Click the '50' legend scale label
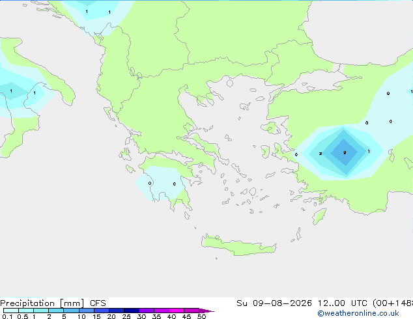 click(x=201, y=316)
